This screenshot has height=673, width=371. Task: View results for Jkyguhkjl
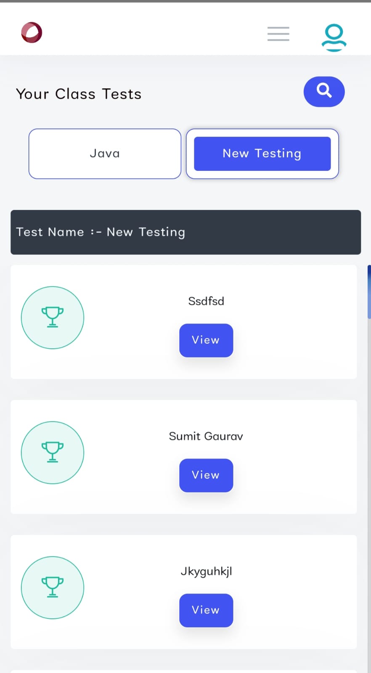[206, 610]
